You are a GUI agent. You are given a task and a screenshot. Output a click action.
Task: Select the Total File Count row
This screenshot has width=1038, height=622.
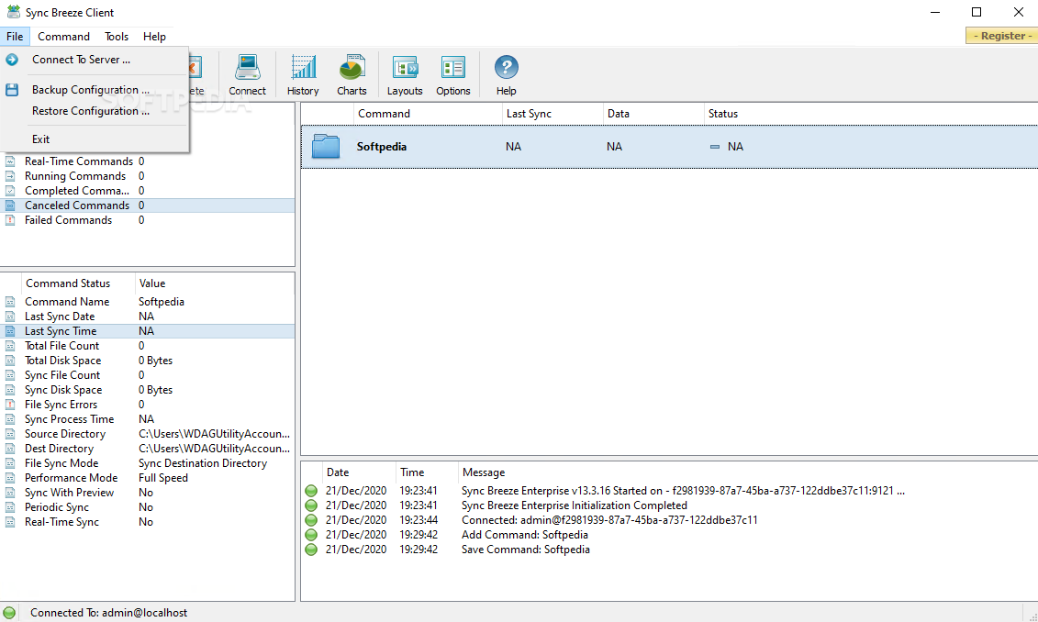click(148, 346)
